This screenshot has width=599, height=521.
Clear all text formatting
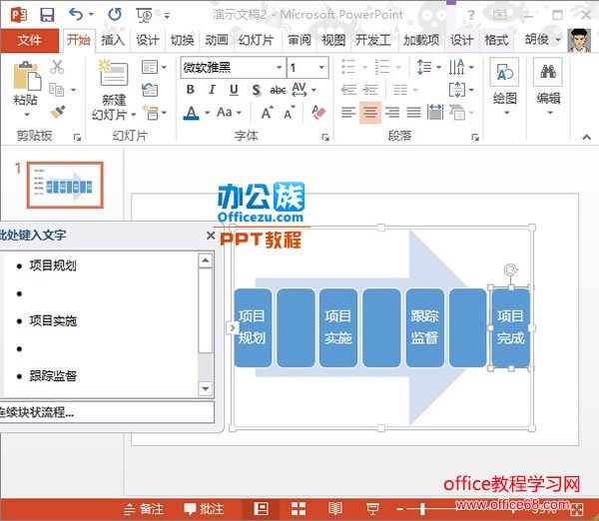(318, 113)
